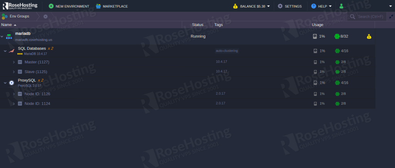Expand the Master (1127) node

(x=14, y=62)
